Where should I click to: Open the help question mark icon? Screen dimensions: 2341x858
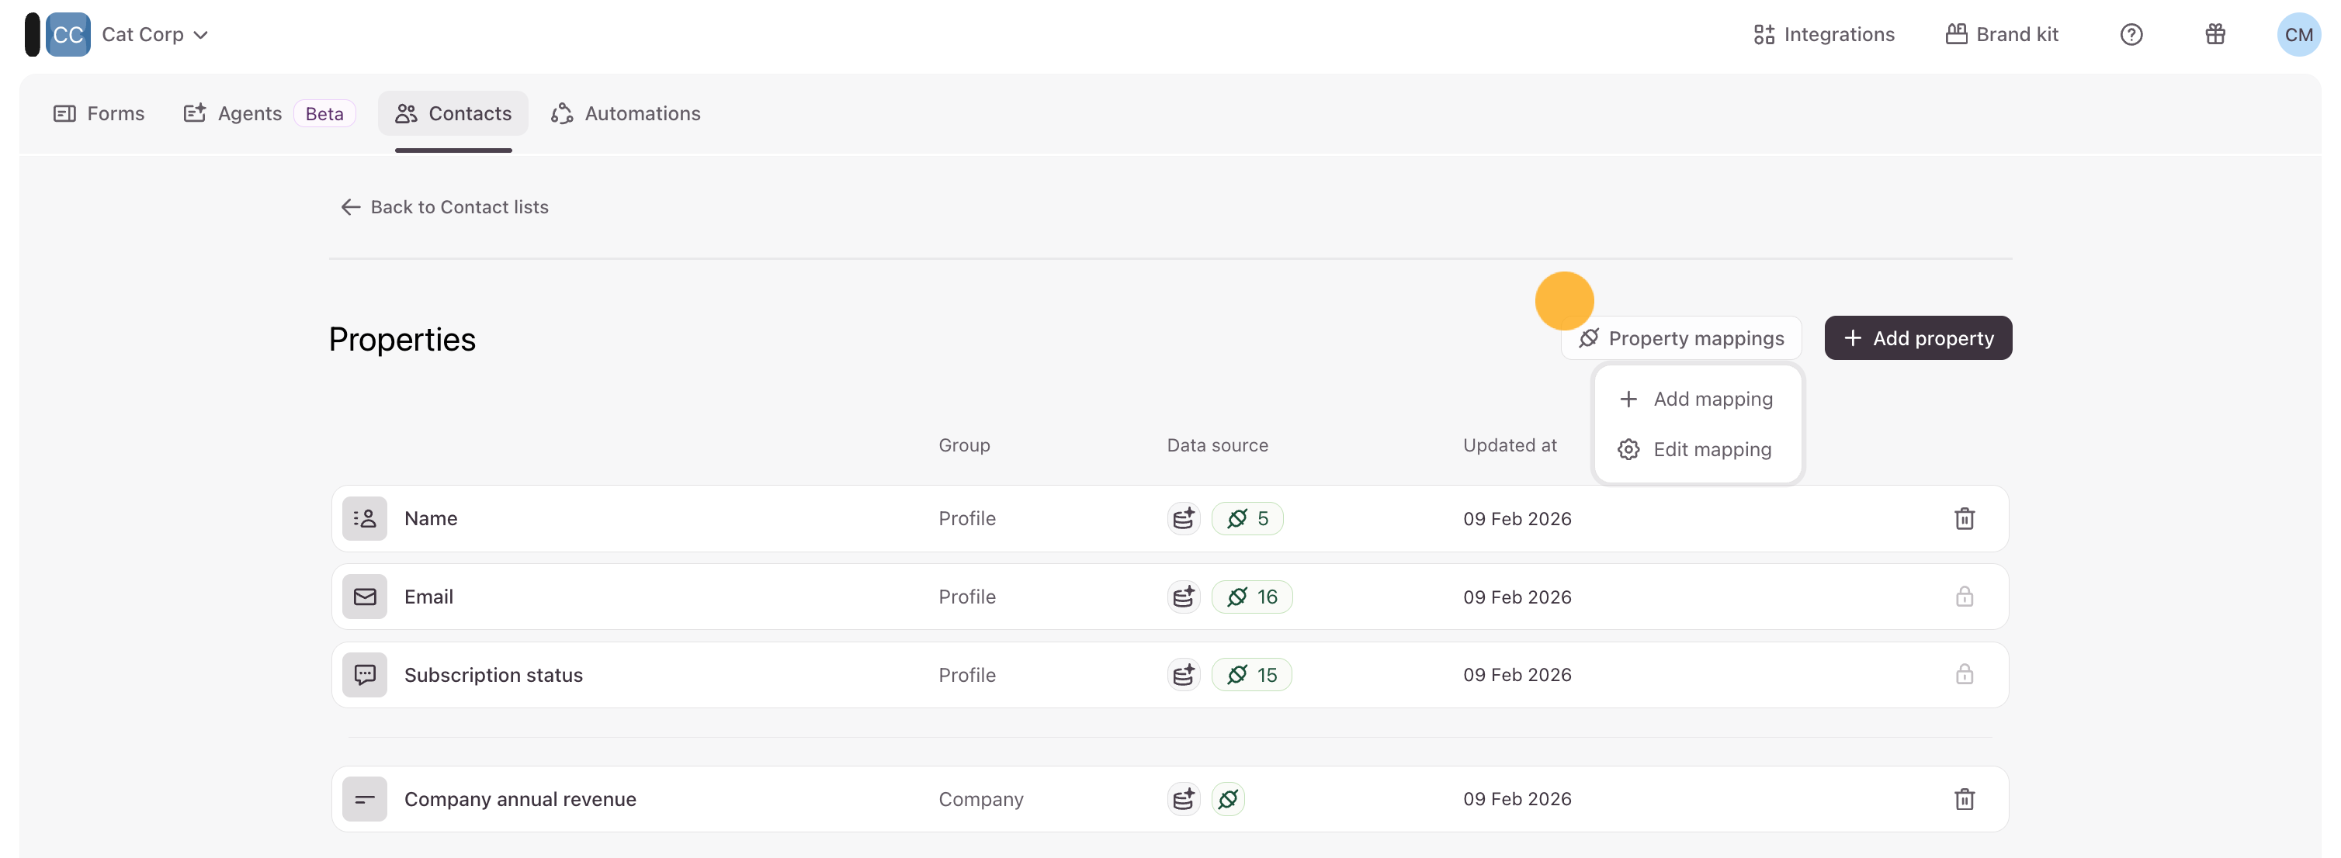pos(2131,34)
